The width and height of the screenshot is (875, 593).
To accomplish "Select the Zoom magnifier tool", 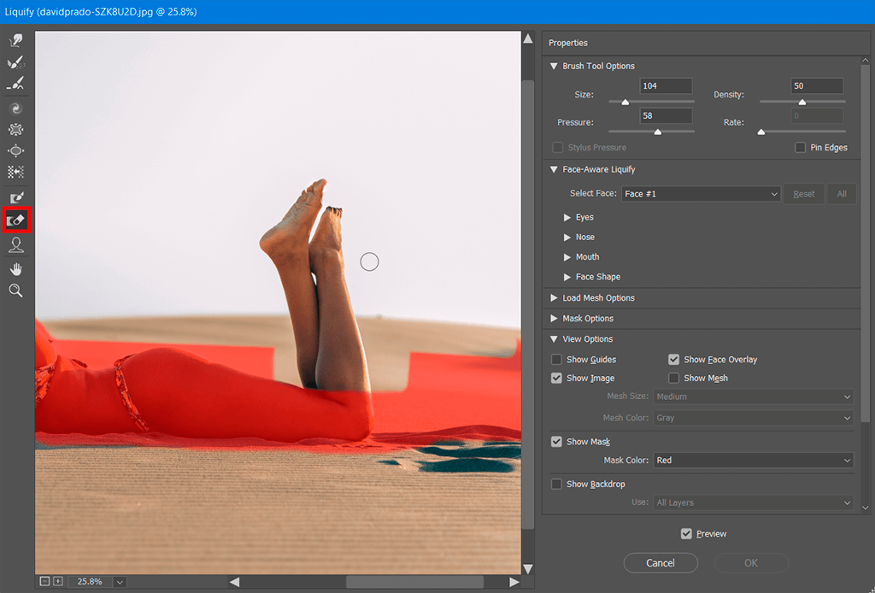I will [15, 291].
